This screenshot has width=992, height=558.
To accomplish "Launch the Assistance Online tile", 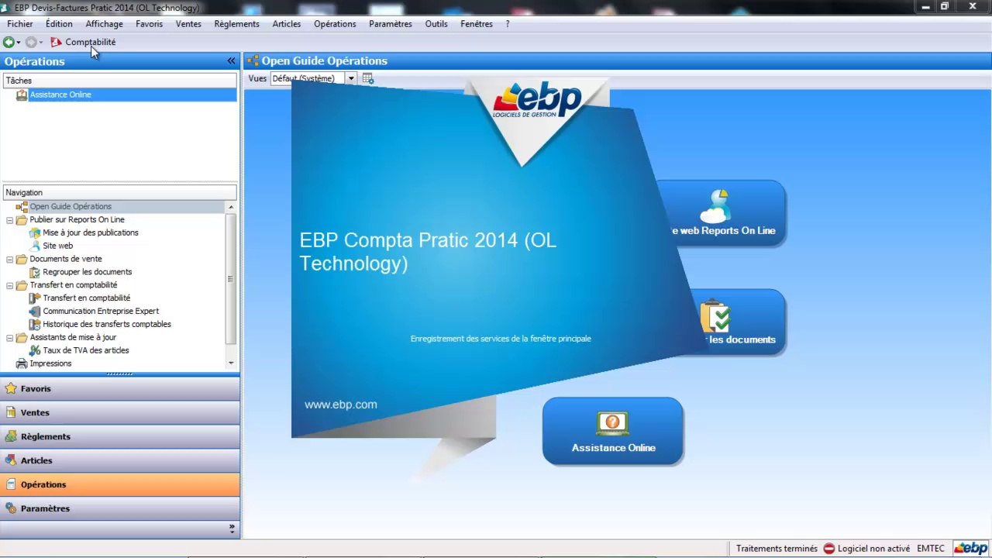I will 613,431.
